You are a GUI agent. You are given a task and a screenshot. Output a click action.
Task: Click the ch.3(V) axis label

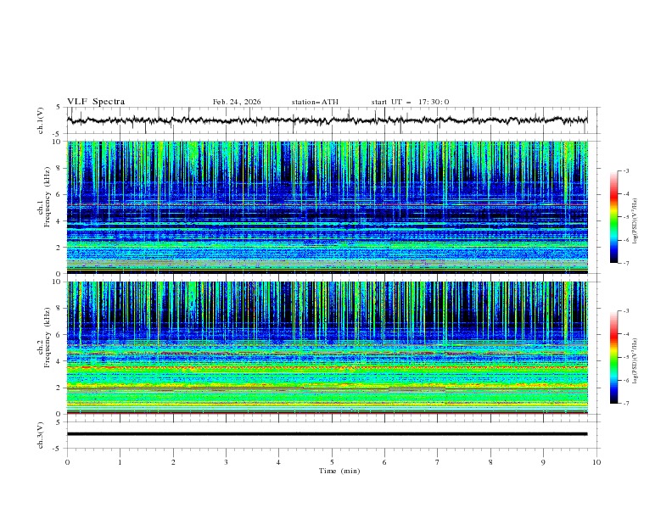tap(42, 434)
